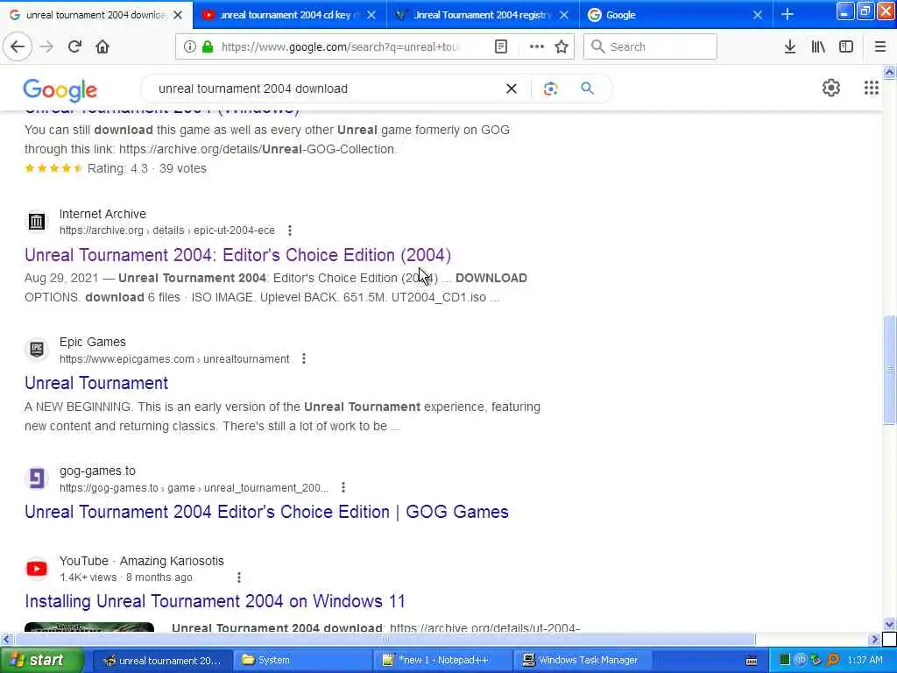This screenshot has width=897, height=673.
Task: Click the scroll left arrow
Action: pos(6,639)
